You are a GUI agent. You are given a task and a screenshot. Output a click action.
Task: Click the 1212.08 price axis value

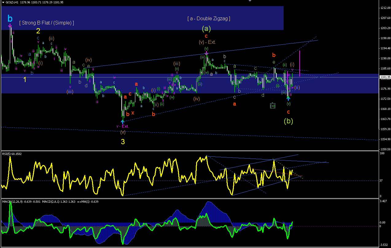(x=385, y=8)
